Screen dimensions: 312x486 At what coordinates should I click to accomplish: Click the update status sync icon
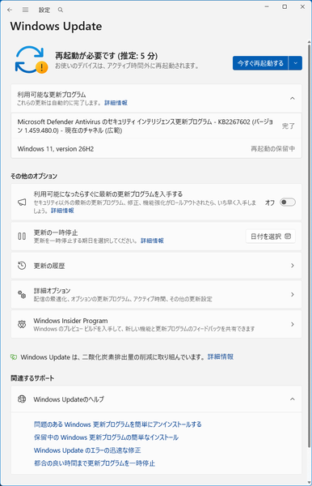(x=31, y=59)
